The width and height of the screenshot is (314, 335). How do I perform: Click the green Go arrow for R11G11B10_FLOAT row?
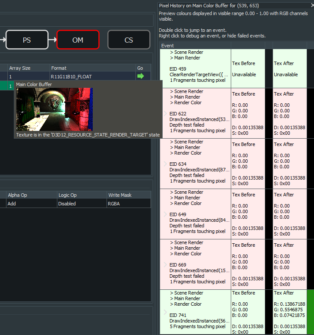pos(141,76)
